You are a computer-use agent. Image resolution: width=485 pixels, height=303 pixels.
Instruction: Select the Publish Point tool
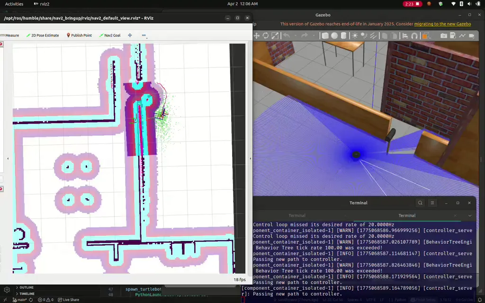pos(79,35)
